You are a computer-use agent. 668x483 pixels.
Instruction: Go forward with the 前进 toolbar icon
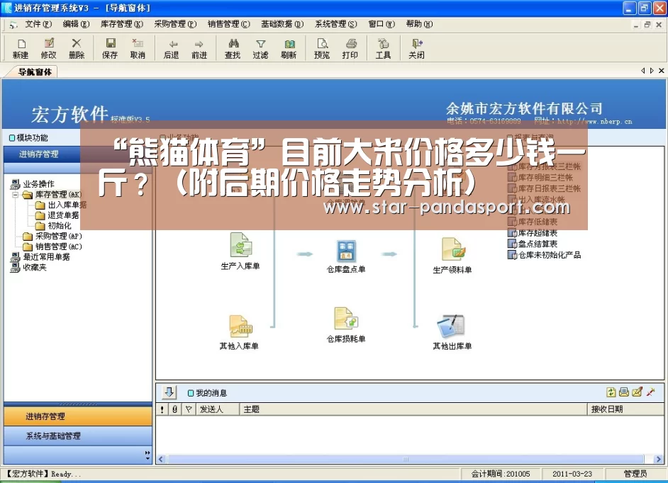pos(199,48)
